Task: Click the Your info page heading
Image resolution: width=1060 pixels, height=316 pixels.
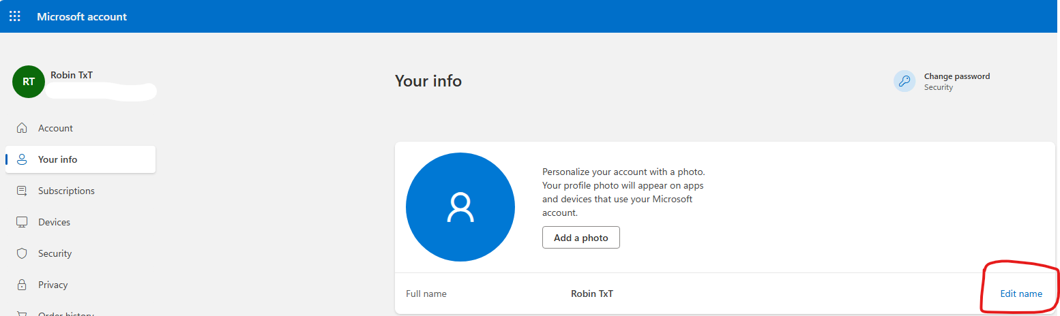Action: (x=428, y=81)
